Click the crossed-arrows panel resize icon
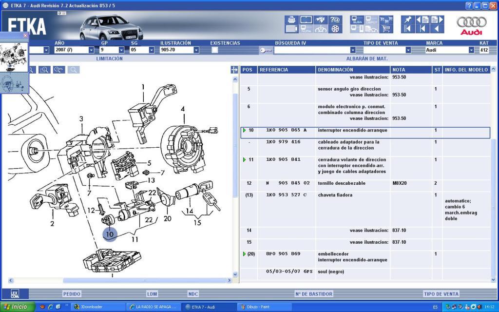 234,70
